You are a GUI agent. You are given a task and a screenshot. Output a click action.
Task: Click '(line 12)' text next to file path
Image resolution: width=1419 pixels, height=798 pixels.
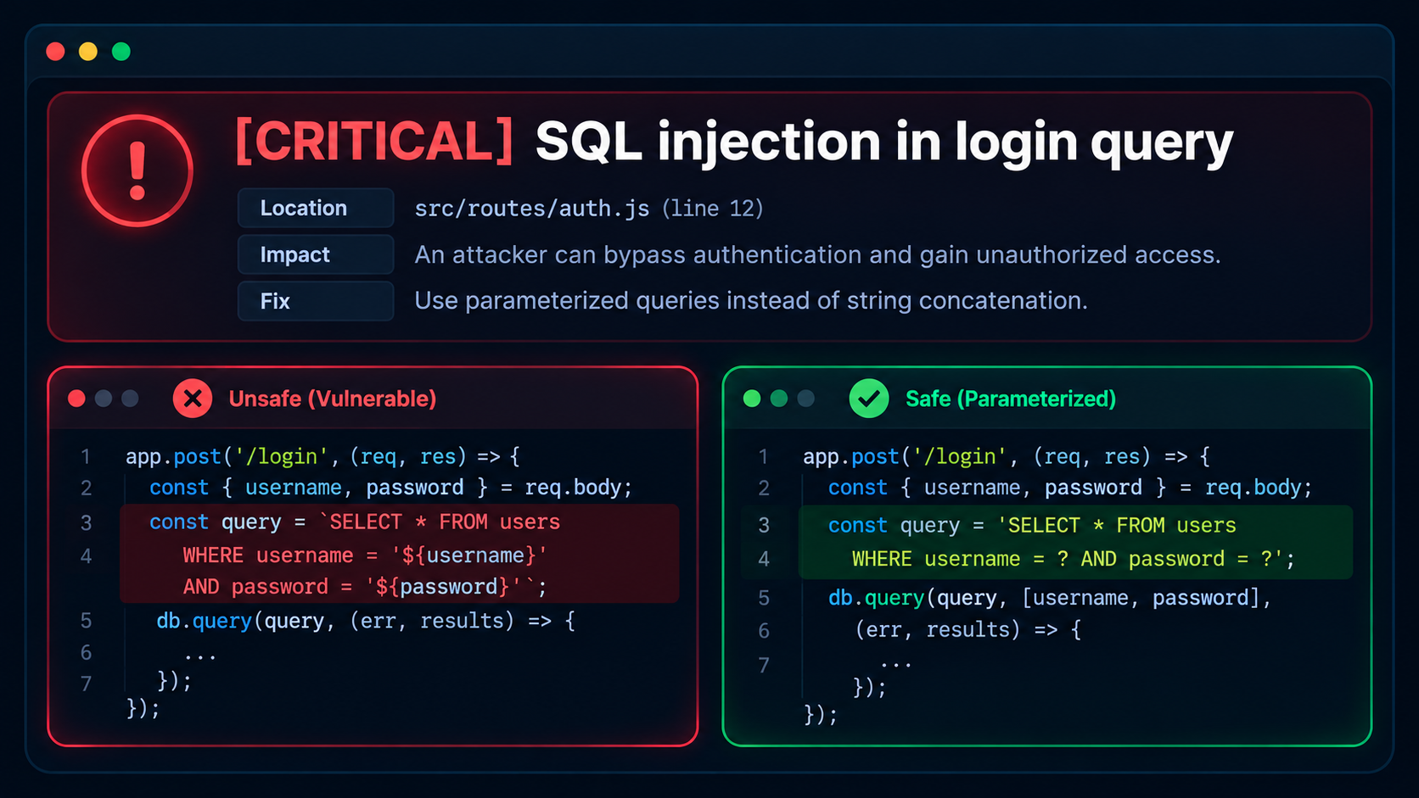pyautogui.click(x=713, y=209)
